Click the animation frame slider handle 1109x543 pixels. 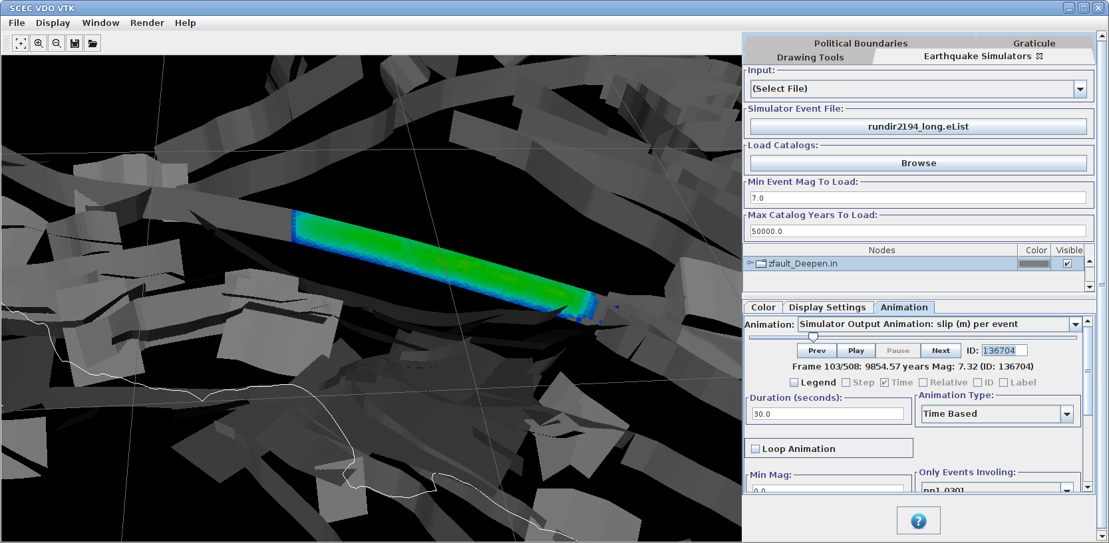[x=813, y=338]
